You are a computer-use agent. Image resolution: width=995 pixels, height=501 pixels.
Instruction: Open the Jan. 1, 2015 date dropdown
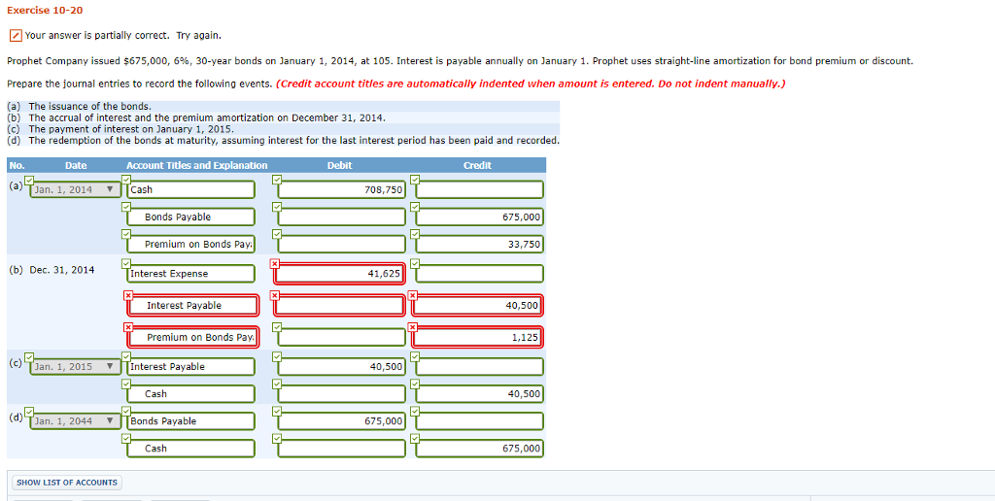click(74, 367)
